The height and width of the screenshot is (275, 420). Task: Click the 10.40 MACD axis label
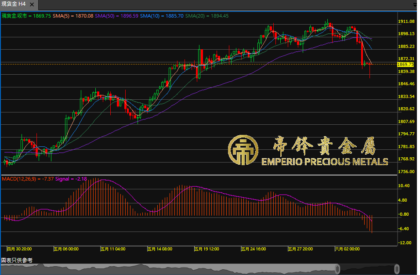(404, 186)
